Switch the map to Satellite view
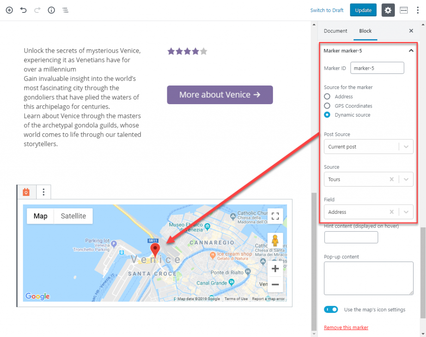Screen dimensions: 426x337 (x=73, y=216)
